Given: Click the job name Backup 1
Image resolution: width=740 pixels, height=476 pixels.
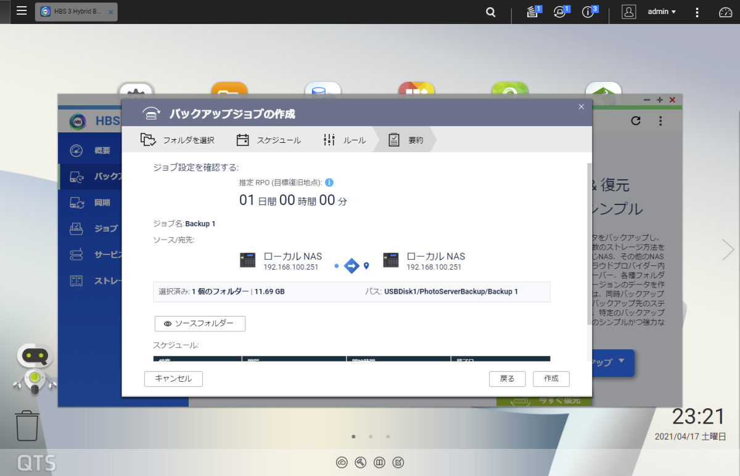Looking at the screenshot, I should (x=200, y=224).
